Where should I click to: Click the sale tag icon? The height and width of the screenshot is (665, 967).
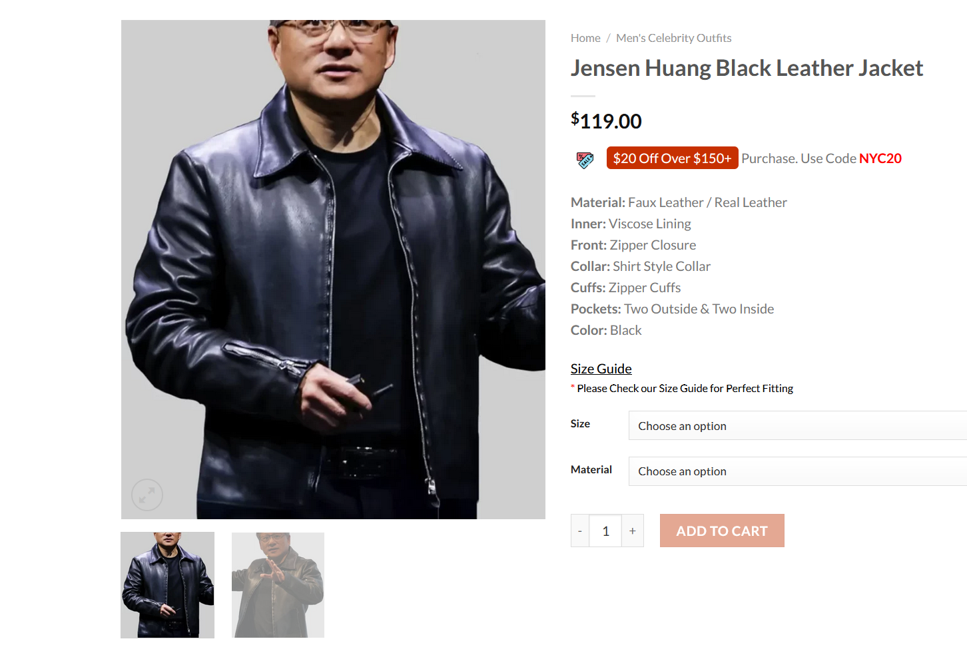tap(585, 160)
